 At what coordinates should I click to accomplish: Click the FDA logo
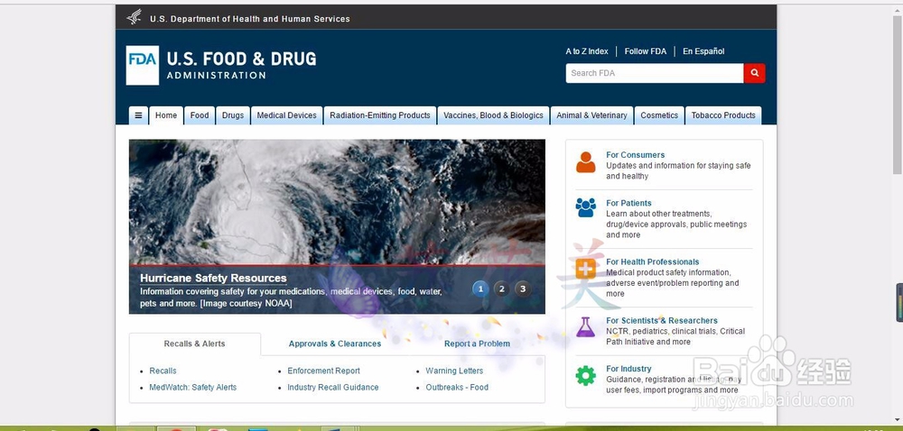[143, 66]
